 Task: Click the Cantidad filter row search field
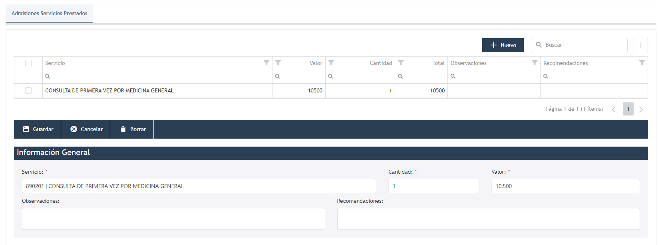360,76
